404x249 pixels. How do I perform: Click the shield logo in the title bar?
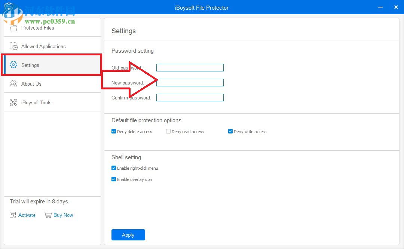(x=9, y=7)
